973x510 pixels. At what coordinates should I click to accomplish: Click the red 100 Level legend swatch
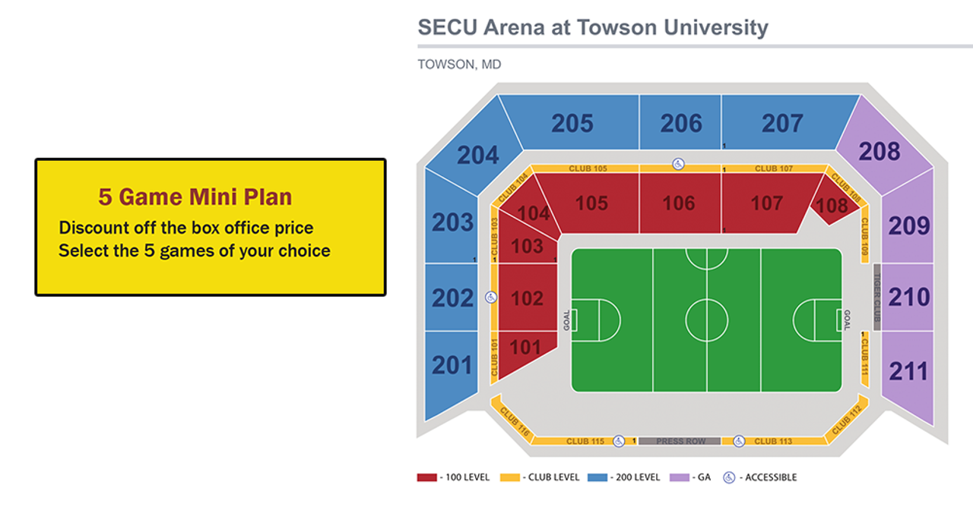click(x=426, y=477)
